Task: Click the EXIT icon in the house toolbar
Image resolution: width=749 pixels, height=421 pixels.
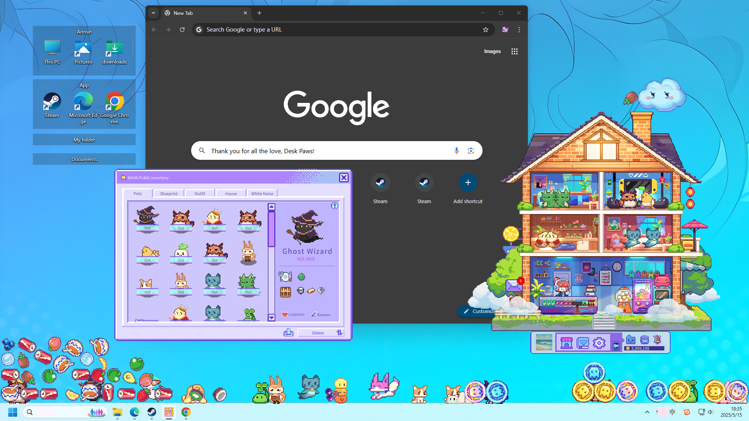Action: coord(616,345)
